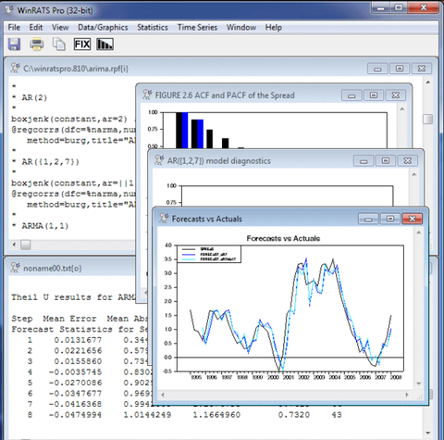
Task: Click the Print icon in toolbar
Action: 36,44
